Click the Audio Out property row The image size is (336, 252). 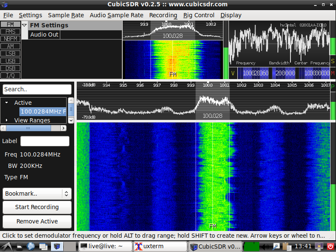point(75,34)
